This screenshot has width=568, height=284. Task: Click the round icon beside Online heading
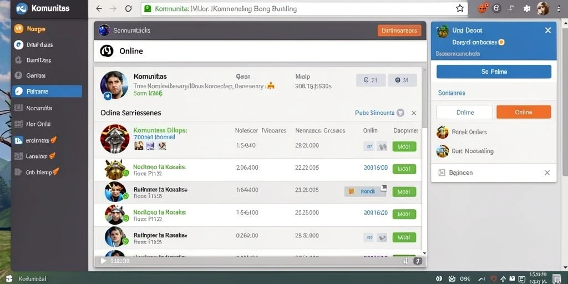(107, 51)
